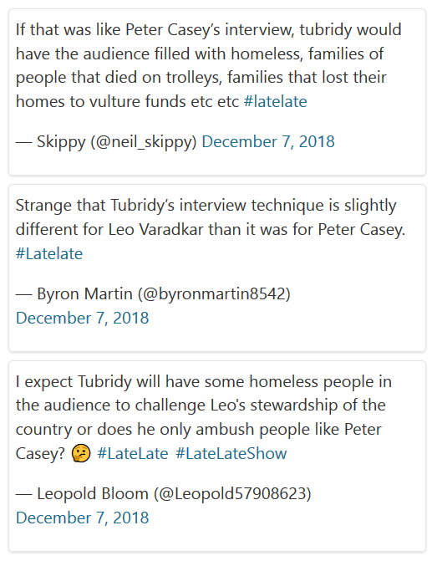Click the thinking face emoji
Screen dimensions: 437x561
[x=81, y=454]
